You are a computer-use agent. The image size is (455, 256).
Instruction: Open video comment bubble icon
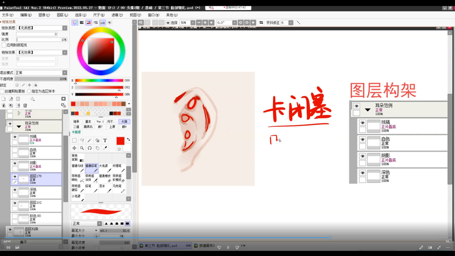(17, 248)
